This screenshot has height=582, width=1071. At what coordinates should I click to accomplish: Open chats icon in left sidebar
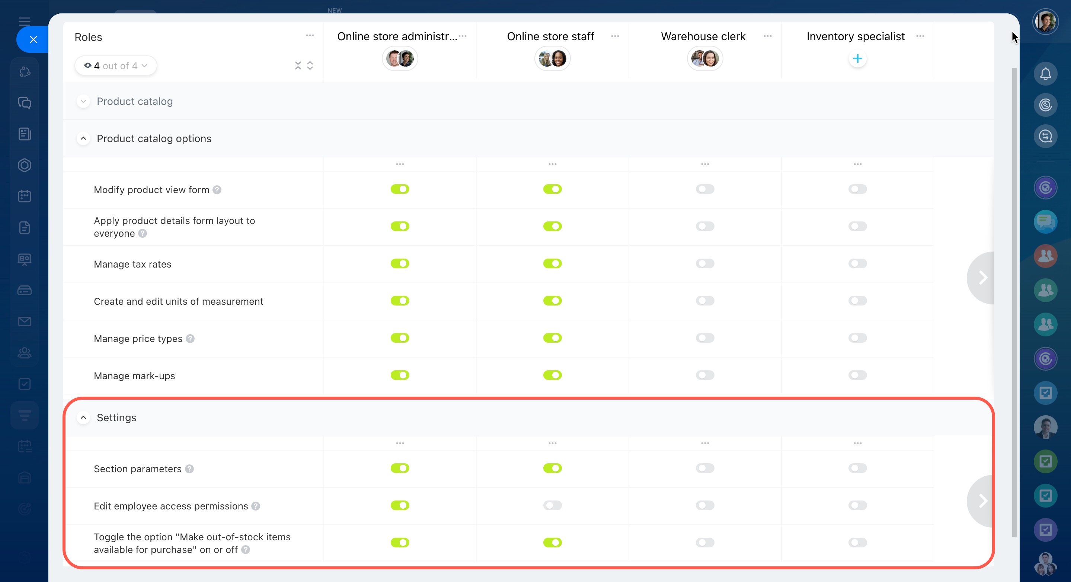pyautogui.click(x=25, y=103)
